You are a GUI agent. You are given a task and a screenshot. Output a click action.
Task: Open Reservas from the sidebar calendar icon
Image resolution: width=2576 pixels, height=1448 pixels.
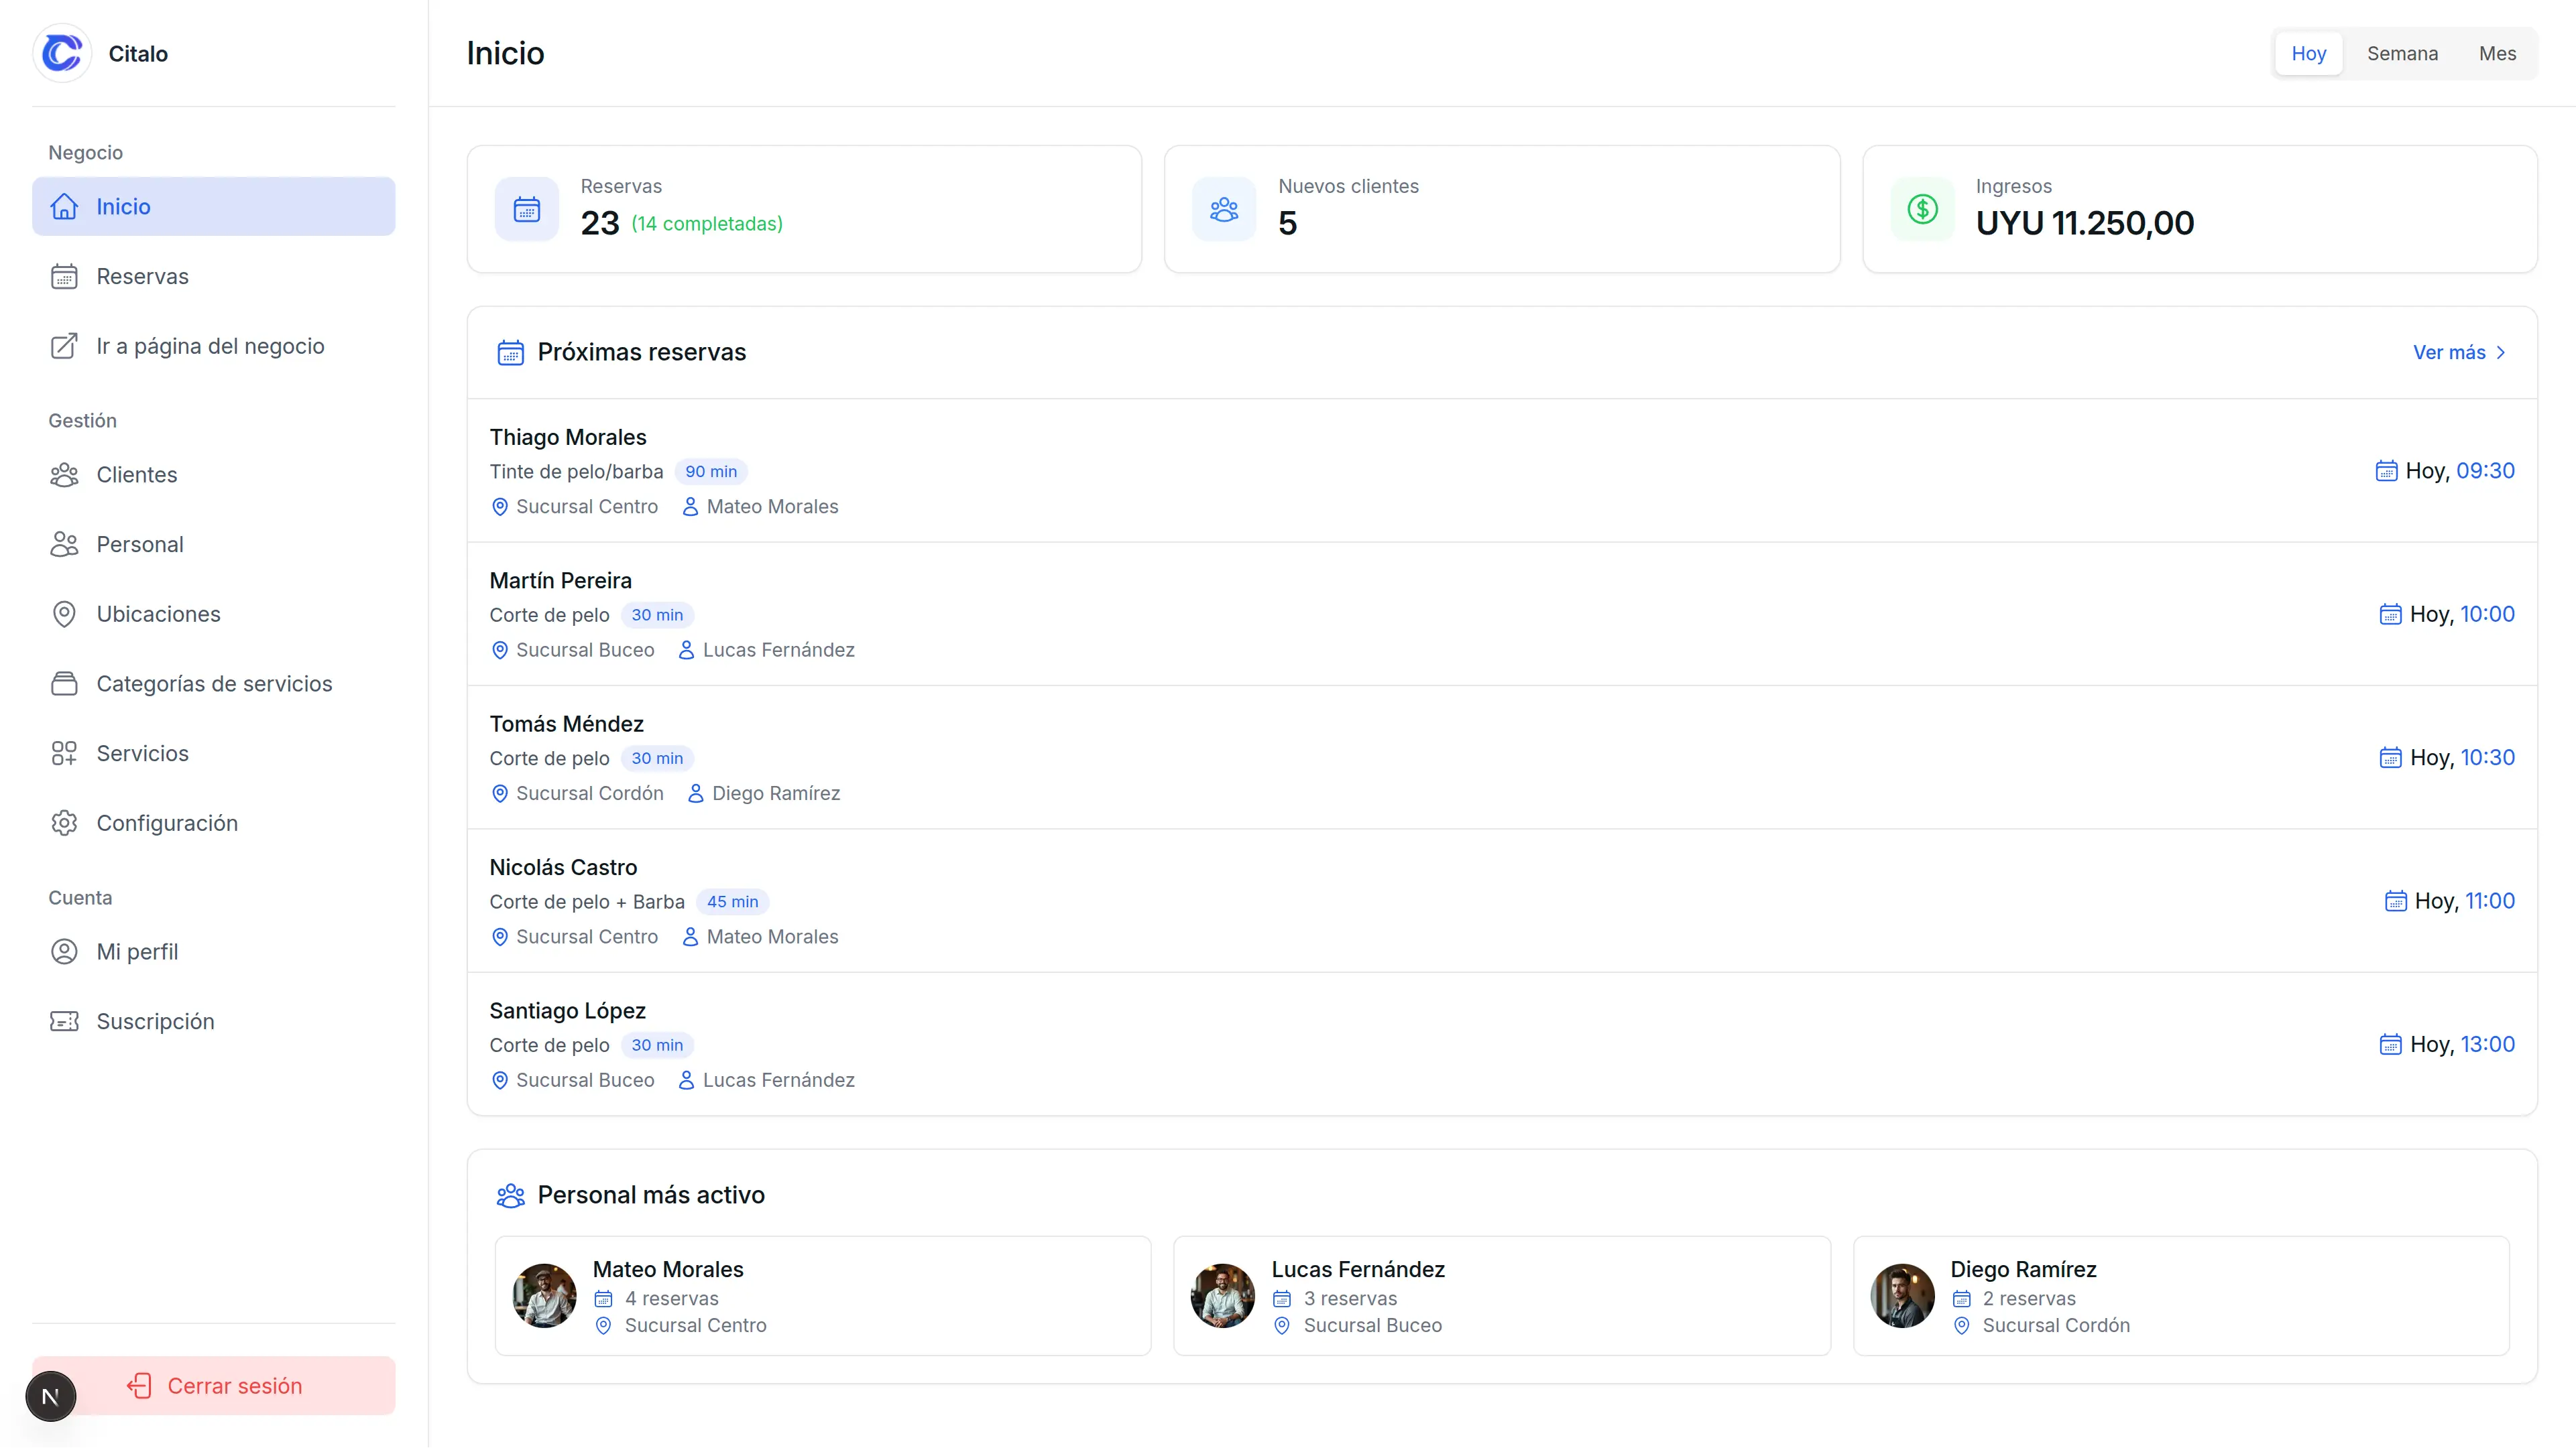tap(64, 277)
